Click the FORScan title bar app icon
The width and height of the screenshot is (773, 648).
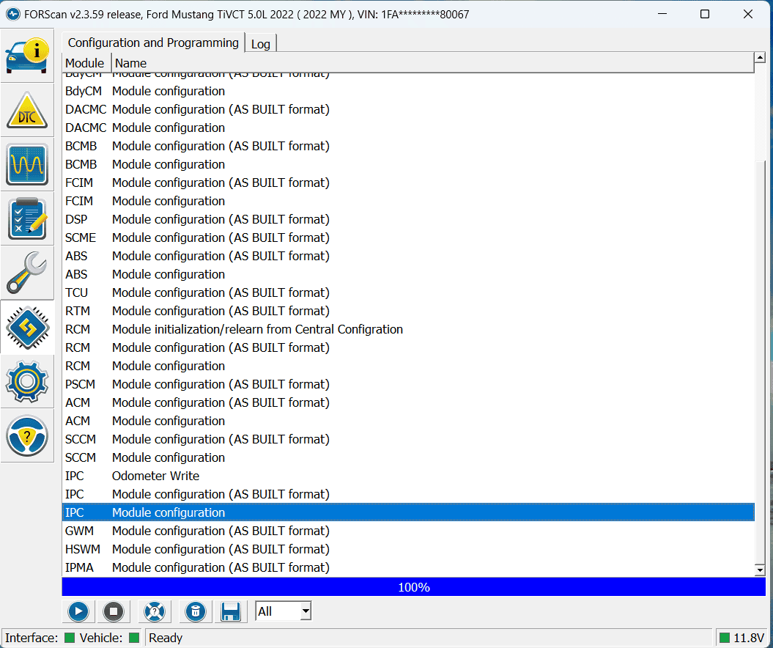tap(12, 15)
